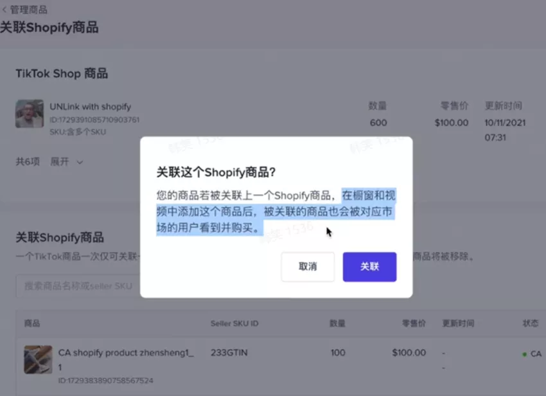Click the 更新时间 column header
Viewport: 546px width, 396px height.
point(457,323)
